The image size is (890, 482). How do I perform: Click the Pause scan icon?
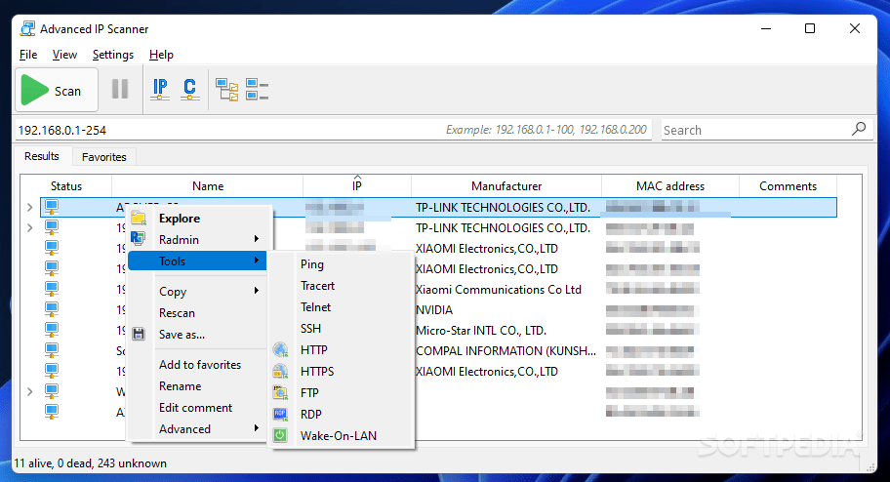pyautogui.click(x=120, y=89)
